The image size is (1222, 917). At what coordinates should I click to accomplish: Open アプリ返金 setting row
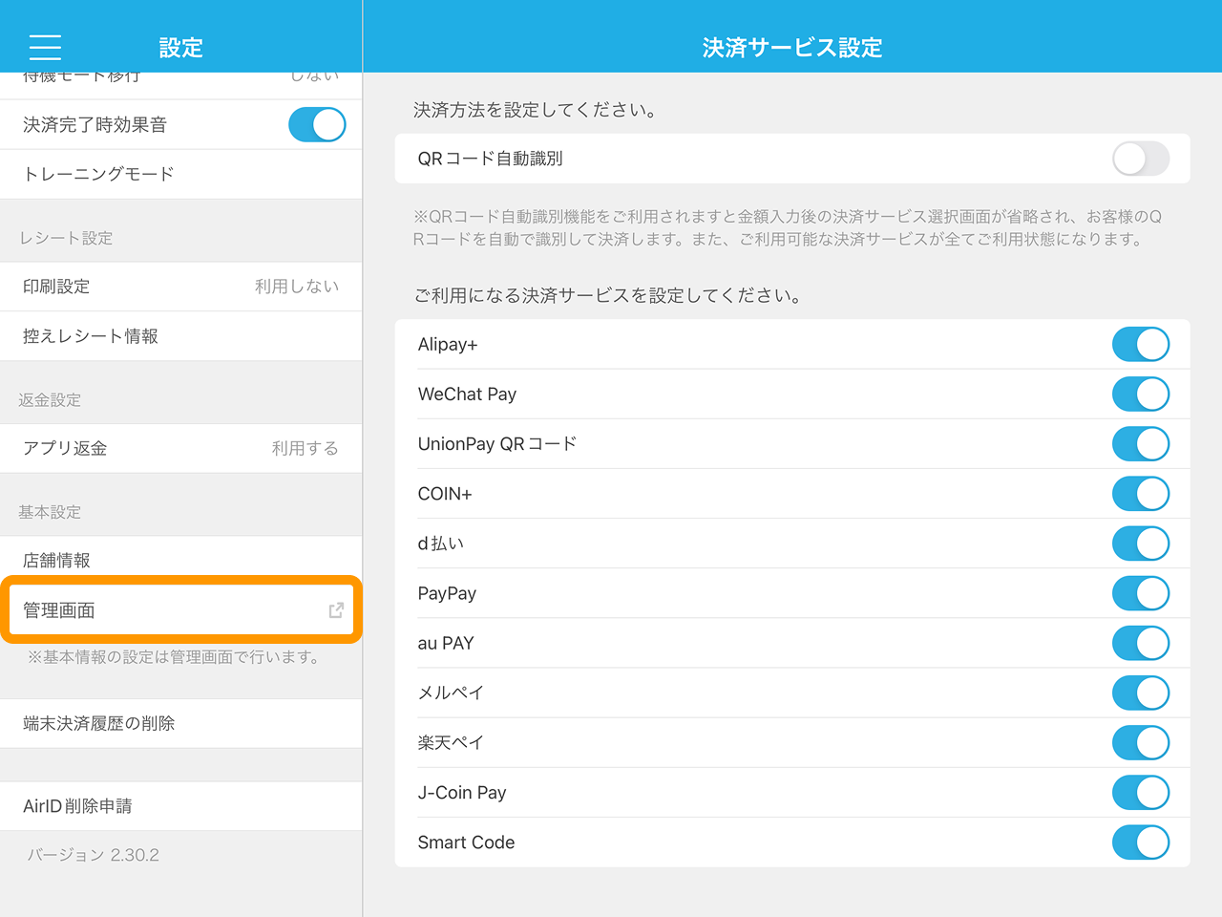pos(181,448)
